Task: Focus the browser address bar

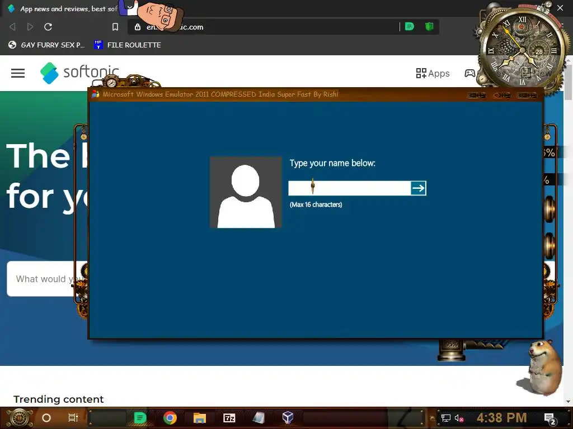Action: click(283, 27)
